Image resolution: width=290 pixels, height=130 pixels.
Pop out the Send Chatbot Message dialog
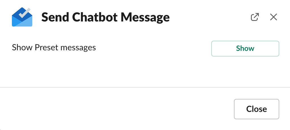coord(255,17)
